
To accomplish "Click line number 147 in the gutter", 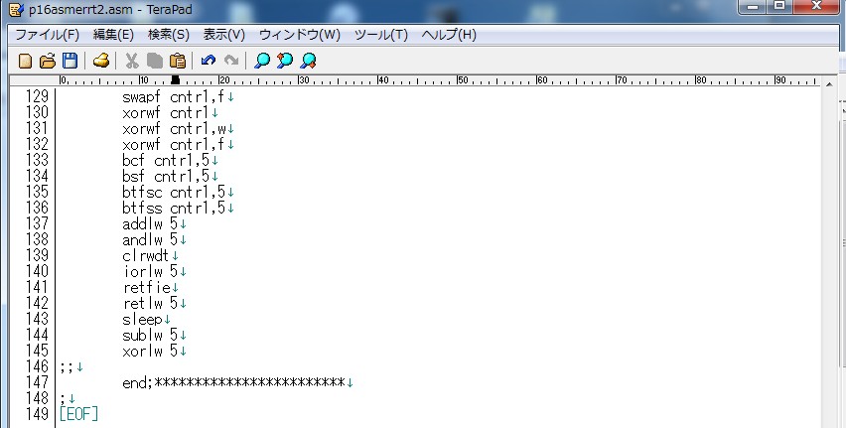I will [37, 382].
